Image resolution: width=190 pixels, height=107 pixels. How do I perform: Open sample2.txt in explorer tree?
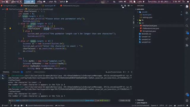[x=146, y=39]
